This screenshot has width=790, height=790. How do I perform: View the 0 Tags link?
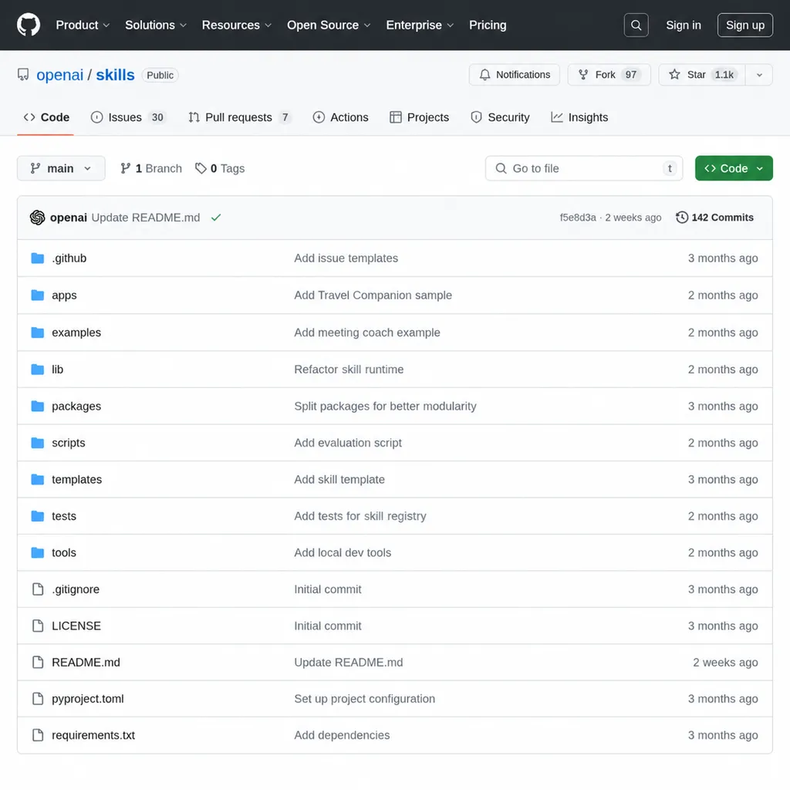tap(220, 168)
